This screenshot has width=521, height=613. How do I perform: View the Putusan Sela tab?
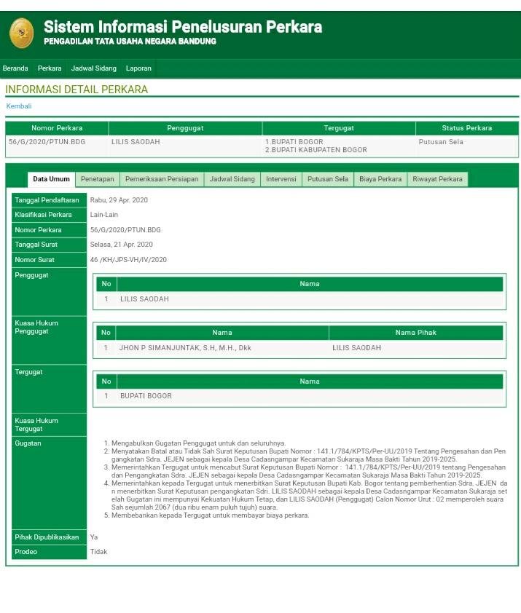(327, 179)
